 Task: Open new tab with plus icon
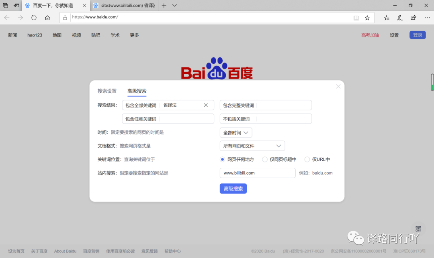[x=164, y=6]
